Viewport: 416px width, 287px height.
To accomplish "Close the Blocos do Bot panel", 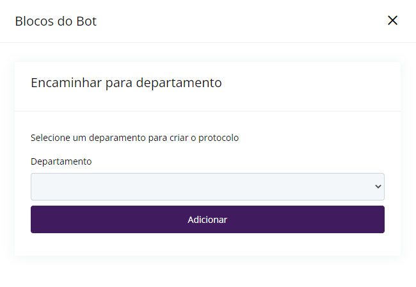I will 392,20.
